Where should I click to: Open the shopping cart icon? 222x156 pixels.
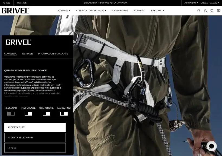[218, 11]
